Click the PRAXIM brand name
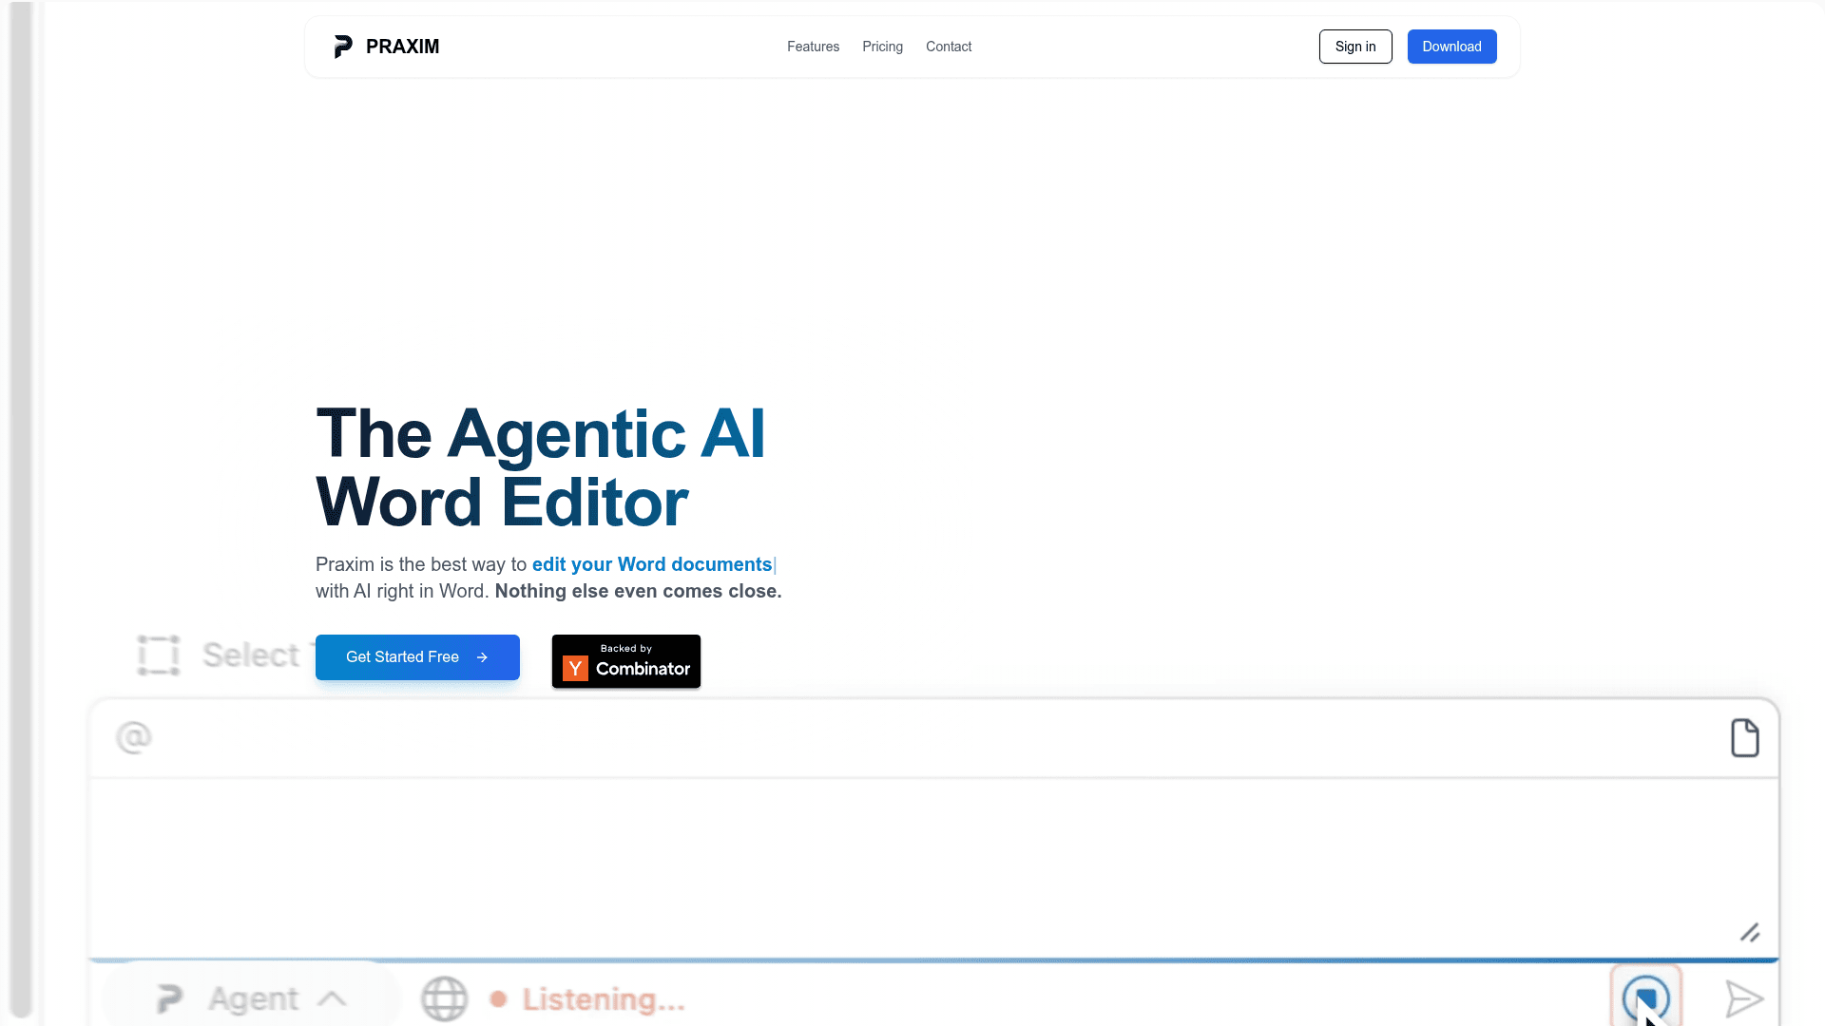 (x=402, y=47)
